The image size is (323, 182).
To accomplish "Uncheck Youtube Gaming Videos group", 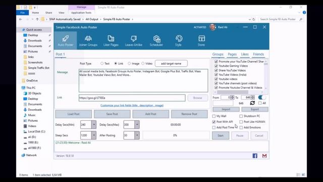I will [216, 66].
